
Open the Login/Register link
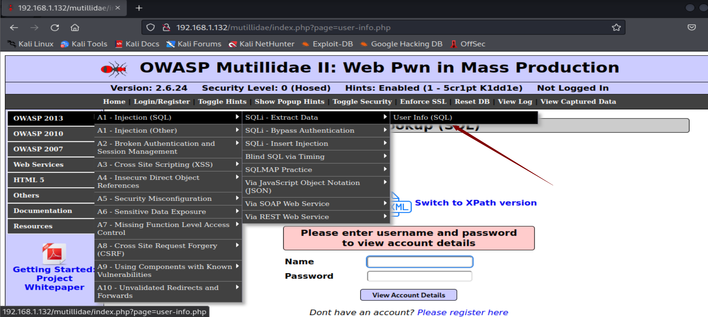click(x=162, y=101)
